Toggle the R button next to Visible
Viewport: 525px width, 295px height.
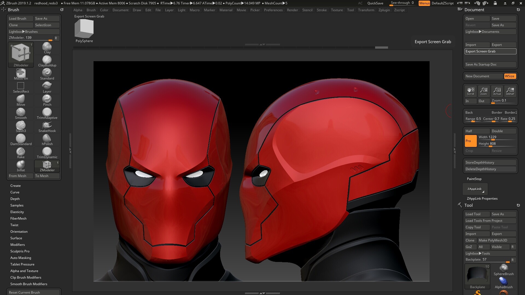513,247
